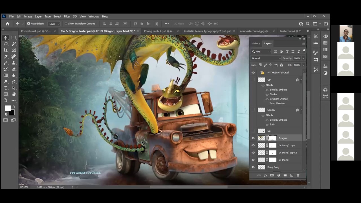Hide the Lx thung' copy 2 layer
Screen dimensions: 361x203
[x=253, y=153]
